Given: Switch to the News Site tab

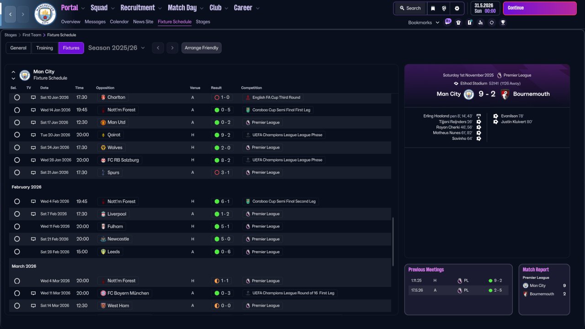Looking at the screenshot, I should (x=143, y=21).
